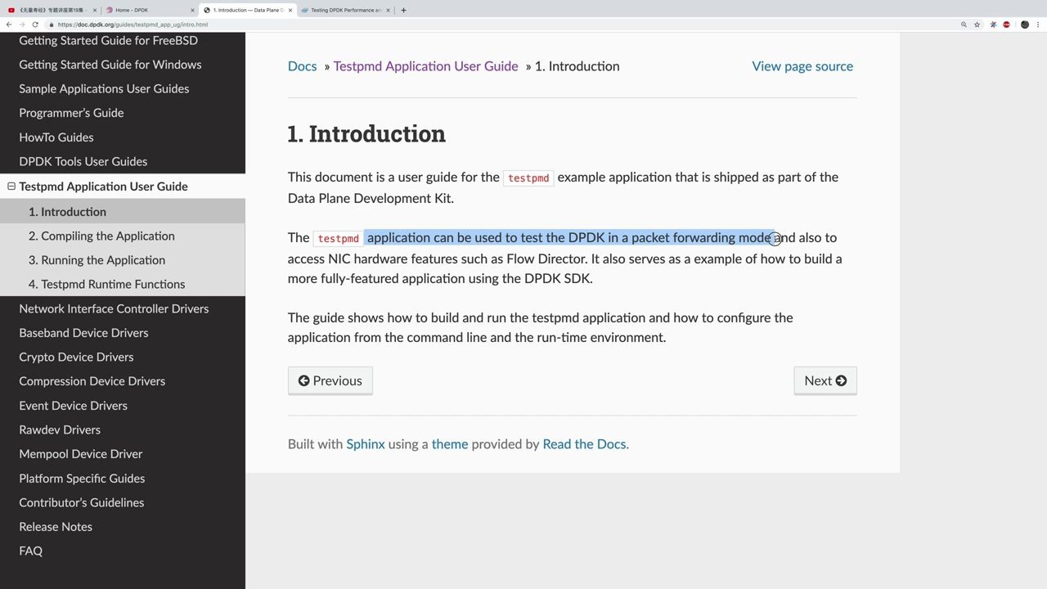Open Event Device Drivers
This screenshot has height=589, width=1047.
73,406
